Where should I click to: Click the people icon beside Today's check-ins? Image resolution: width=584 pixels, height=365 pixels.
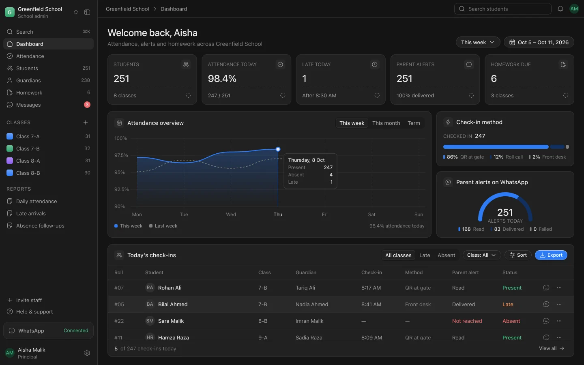pos(119,255)
